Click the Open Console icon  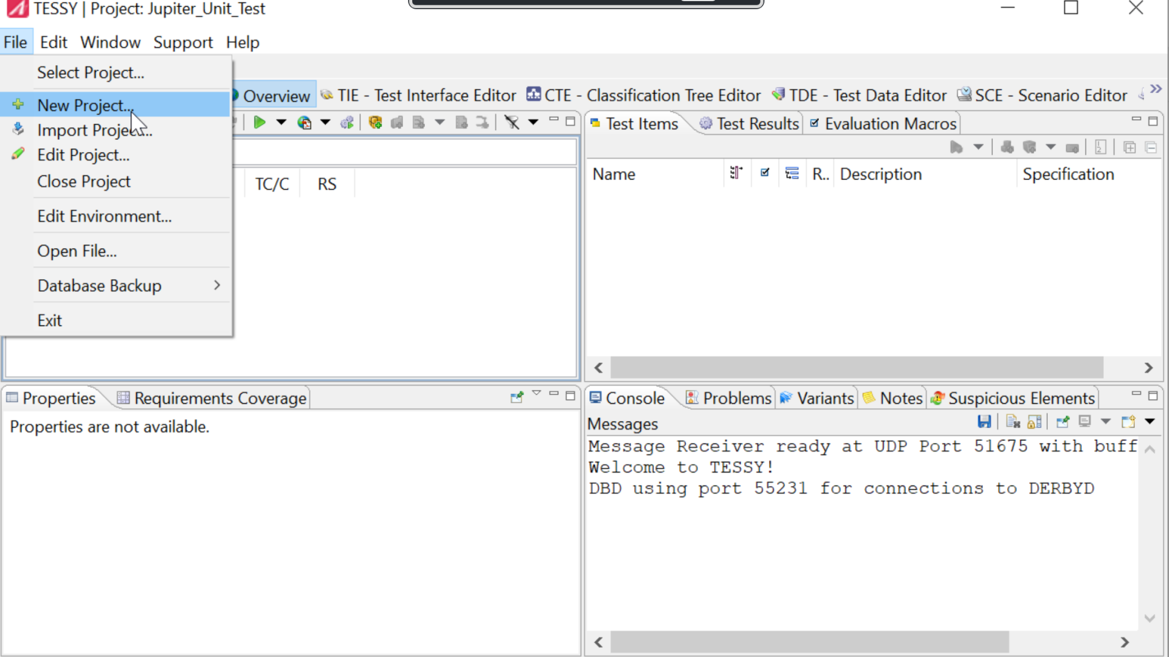pyautogui.click(x=1128, y=421)
